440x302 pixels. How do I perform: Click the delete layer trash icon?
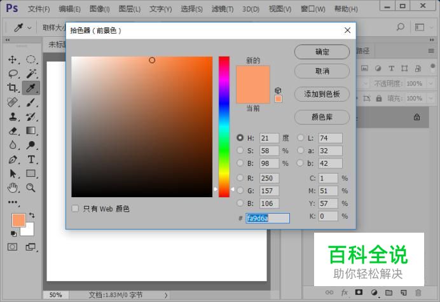click(x=418, y=292)
